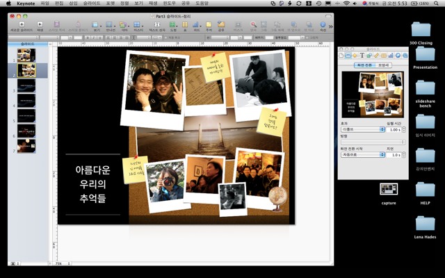Open the View toolbar icon menu
The image size is (445, 278).
click(x=95, y=25)
